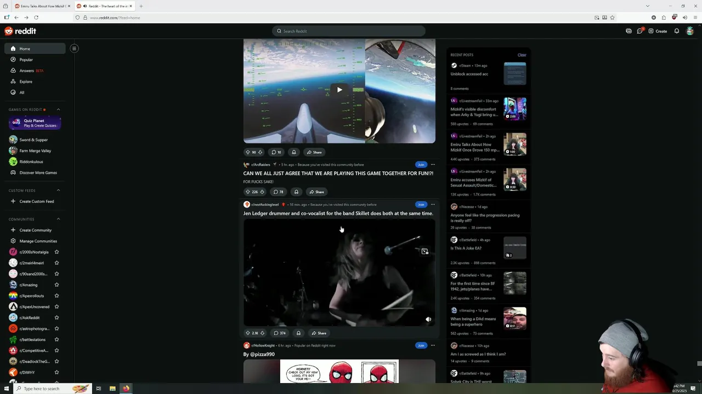Join the r/ArcRaiders community
Screen dimensions: 702x394
click(x=421, y=164)
